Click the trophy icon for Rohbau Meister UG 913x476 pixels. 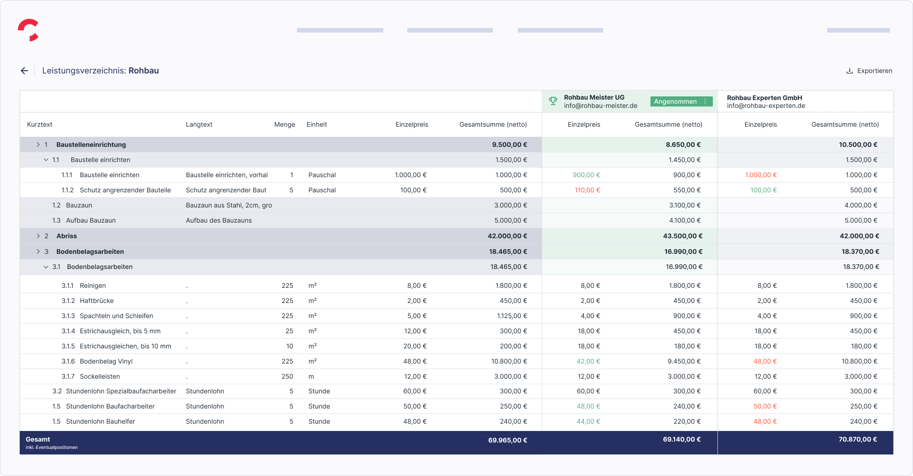553,101
